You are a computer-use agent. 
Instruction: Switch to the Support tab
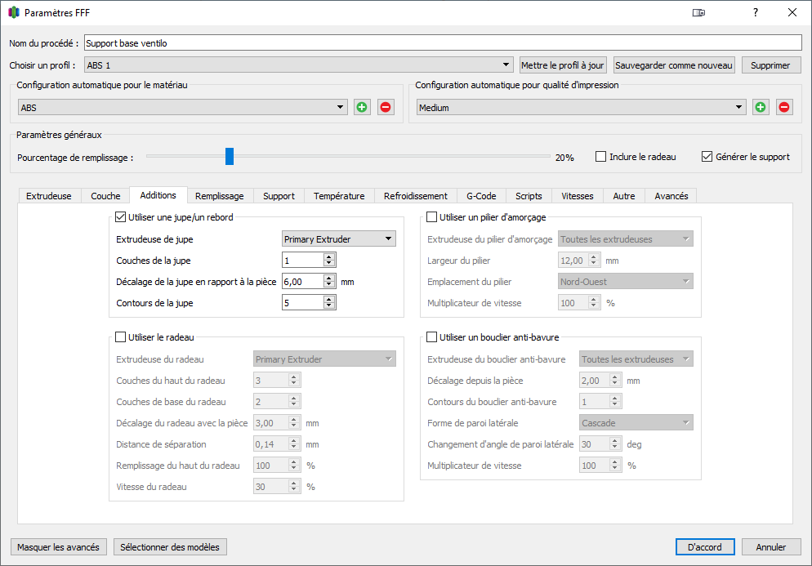pyautogui.click(x=279, y=196)
